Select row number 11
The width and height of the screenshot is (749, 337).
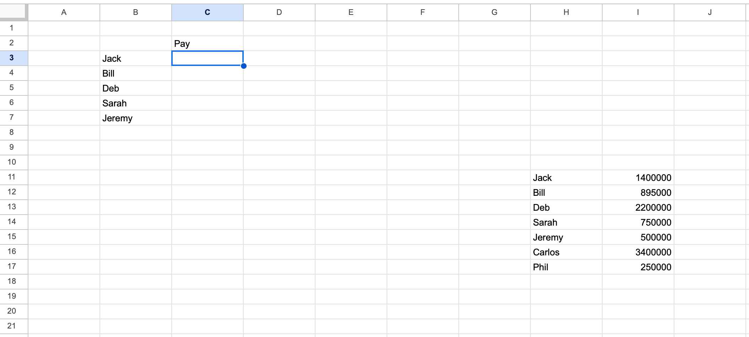tap(13, 178)
